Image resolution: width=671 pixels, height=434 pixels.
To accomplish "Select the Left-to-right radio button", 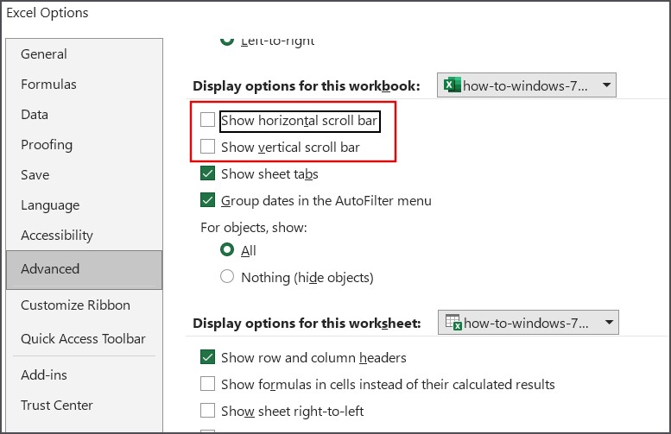I will [x=227, y=40].
